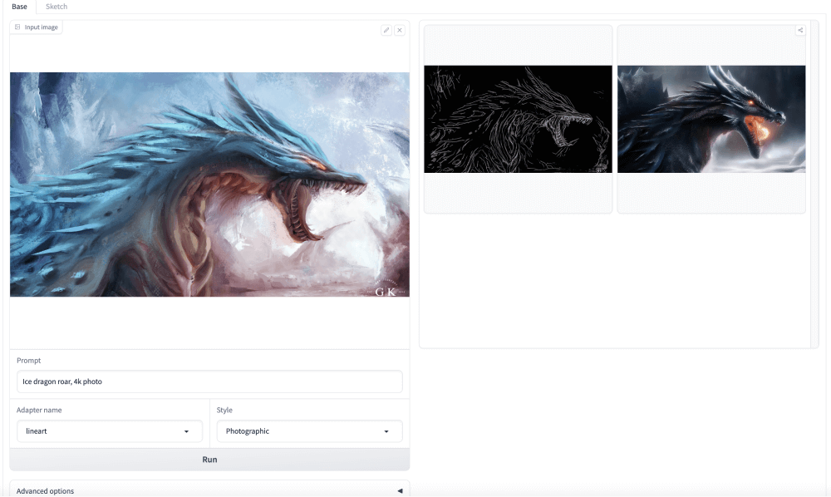Click the pencil edit icon on input image
This screenshot has width=831, height=497.
pyautogui.click(x=386, y=30)
